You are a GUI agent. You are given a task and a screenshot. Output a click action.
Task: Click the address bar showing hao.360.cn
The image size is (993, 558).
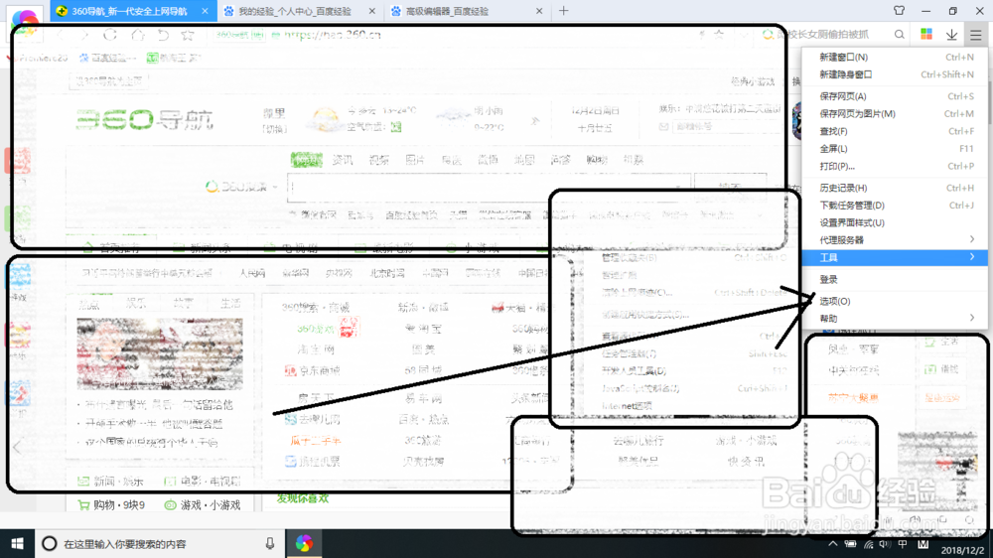pos(333,35)
